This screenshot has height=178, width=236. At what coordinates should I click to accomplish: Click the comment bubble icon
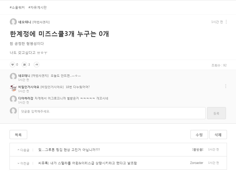coord(24,65)
